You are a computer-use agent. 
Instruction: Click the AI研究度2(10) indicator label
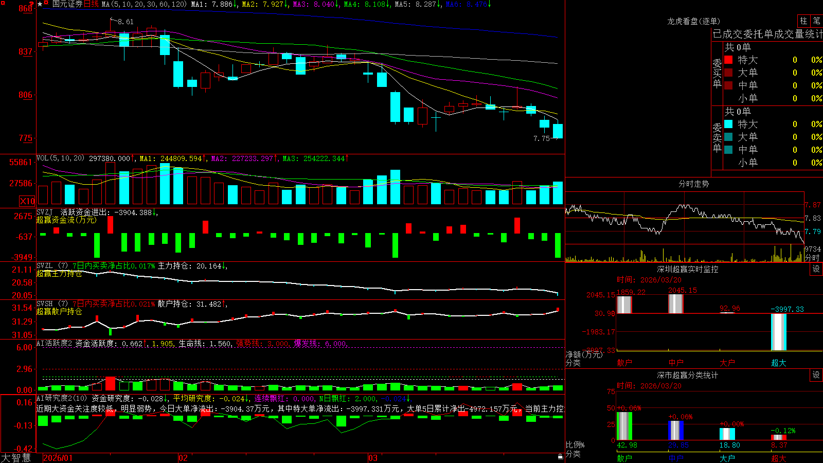coord(62,398)
